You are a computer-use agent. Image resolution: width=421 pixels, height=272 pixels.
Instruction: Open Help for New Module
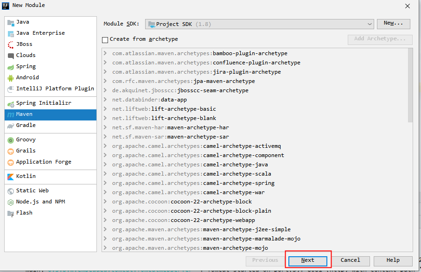[x=393, y=261]
